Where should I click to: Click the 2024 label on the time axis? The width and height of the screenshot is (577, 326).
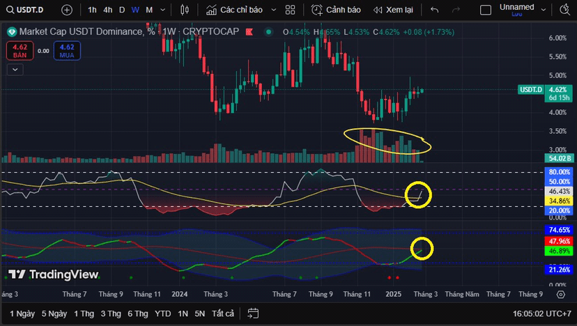click(x=180, y=295)
